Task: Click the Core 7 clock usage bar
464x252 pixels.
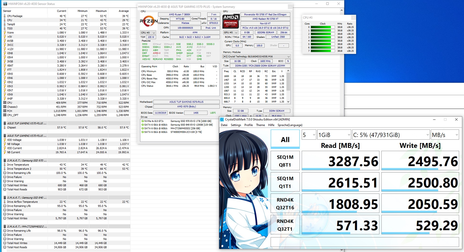Action: (x=323, y=51)
